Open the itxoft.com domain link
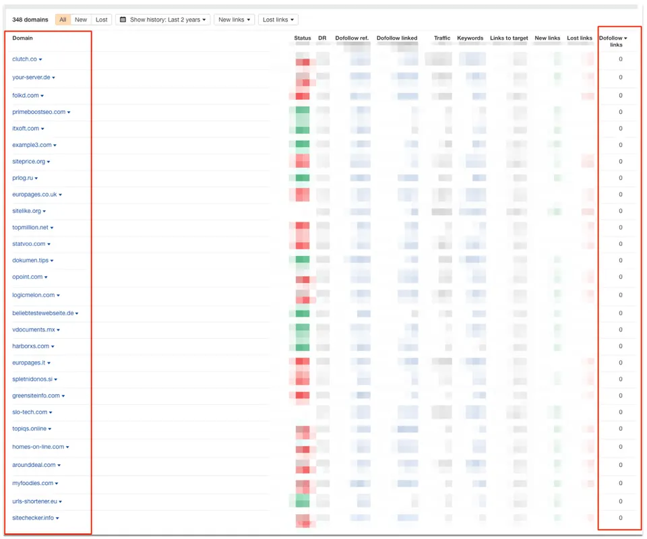 [x=26, y=128]
